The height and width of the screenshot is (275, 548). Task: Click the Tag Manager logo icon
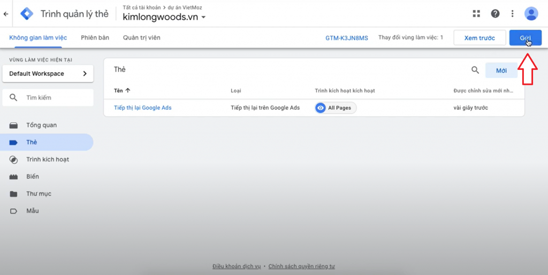coord(27,13)
